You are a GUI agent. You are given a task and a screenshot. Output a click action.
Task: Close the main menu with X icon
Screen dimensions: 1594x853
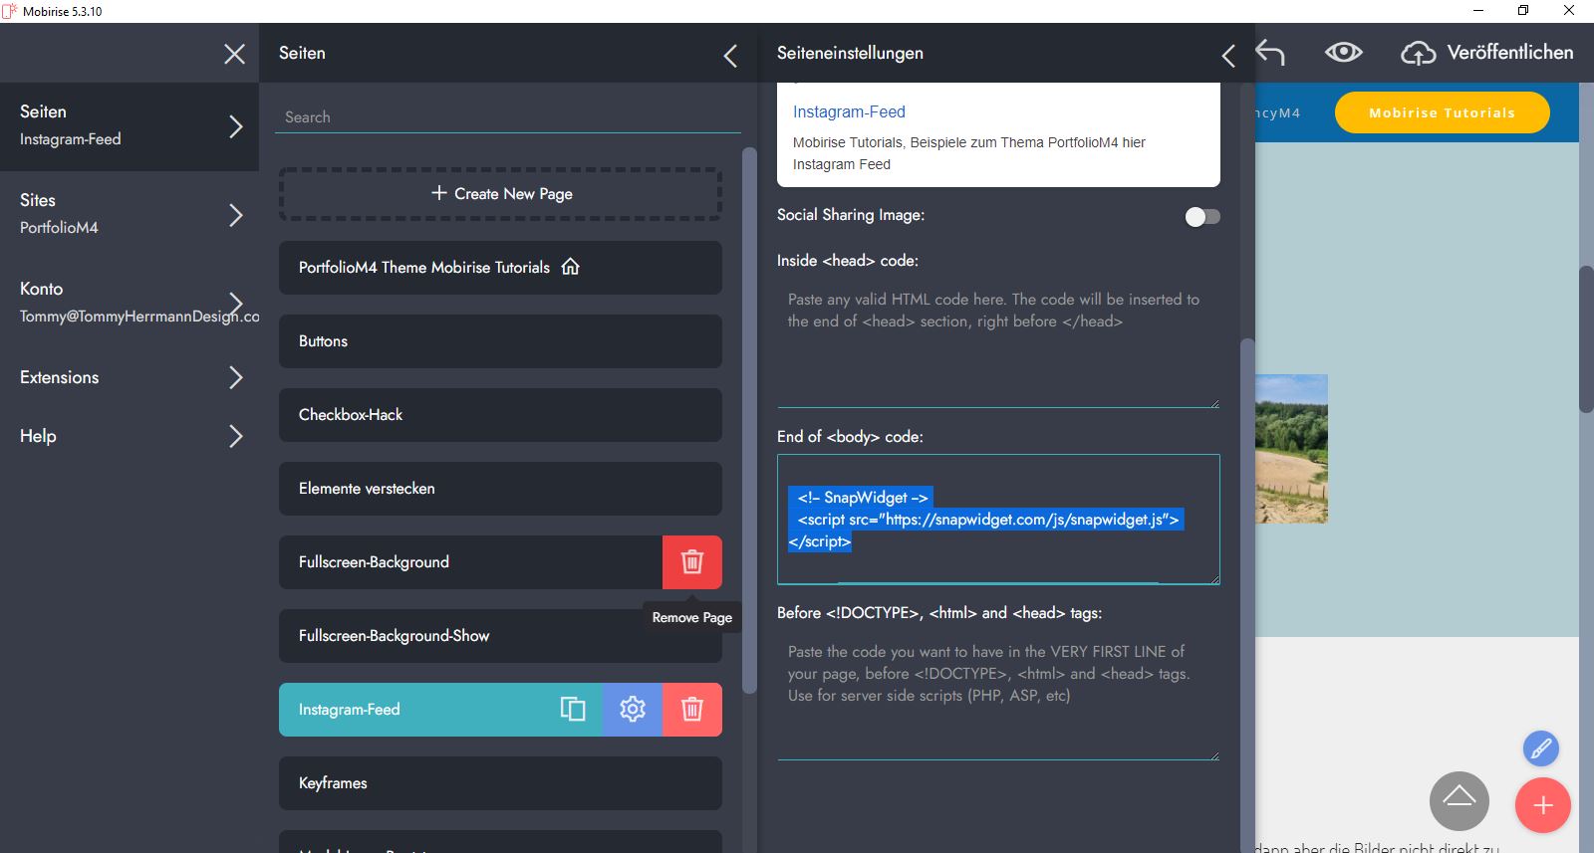(234, 54)
